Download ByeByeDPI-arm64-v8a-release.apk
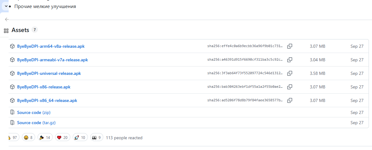This screenshot has height=150, width=372. 51,46
